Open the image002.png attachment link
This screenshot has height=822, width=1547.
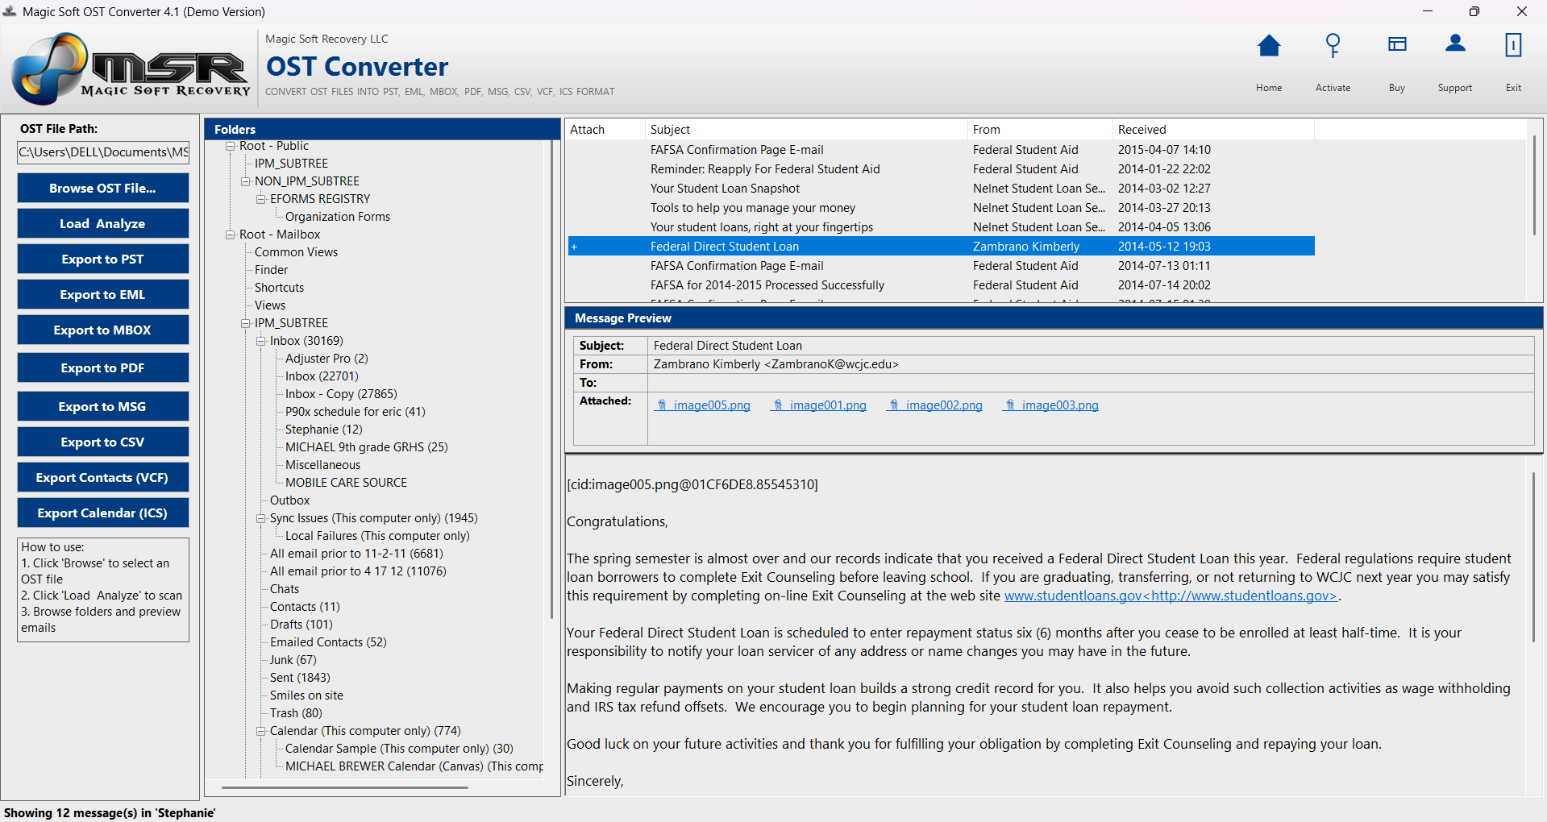[944, 405]
